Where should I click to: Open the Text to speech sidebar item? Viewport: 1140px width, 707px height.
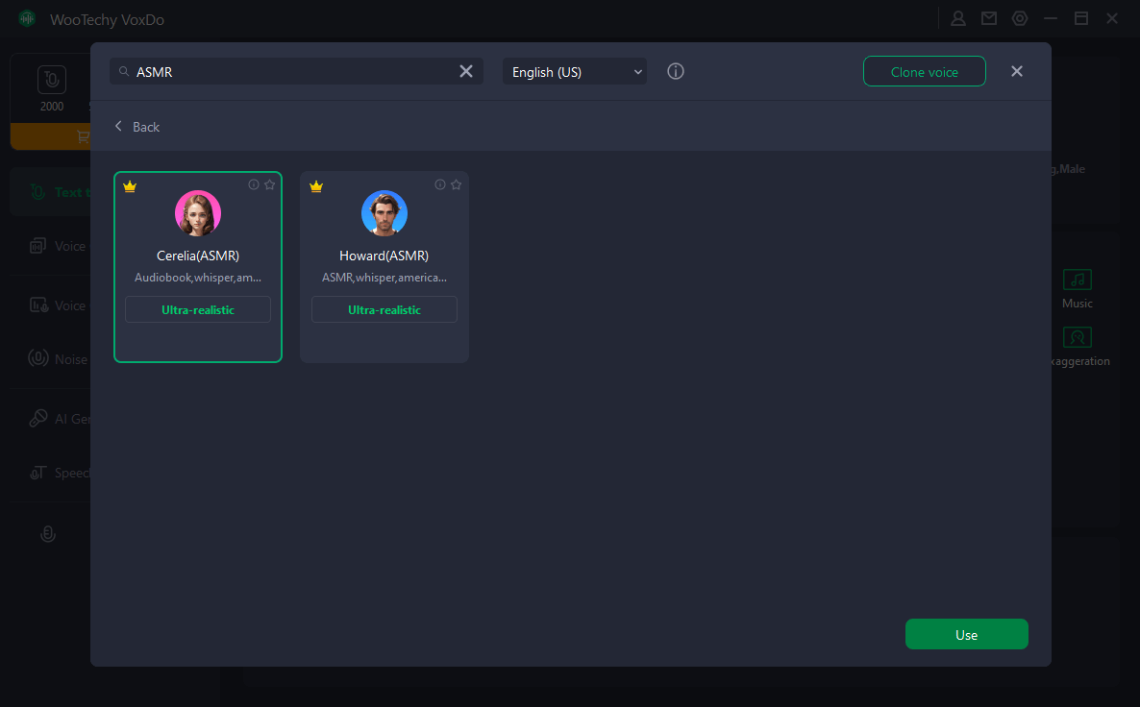pos(50,192)
